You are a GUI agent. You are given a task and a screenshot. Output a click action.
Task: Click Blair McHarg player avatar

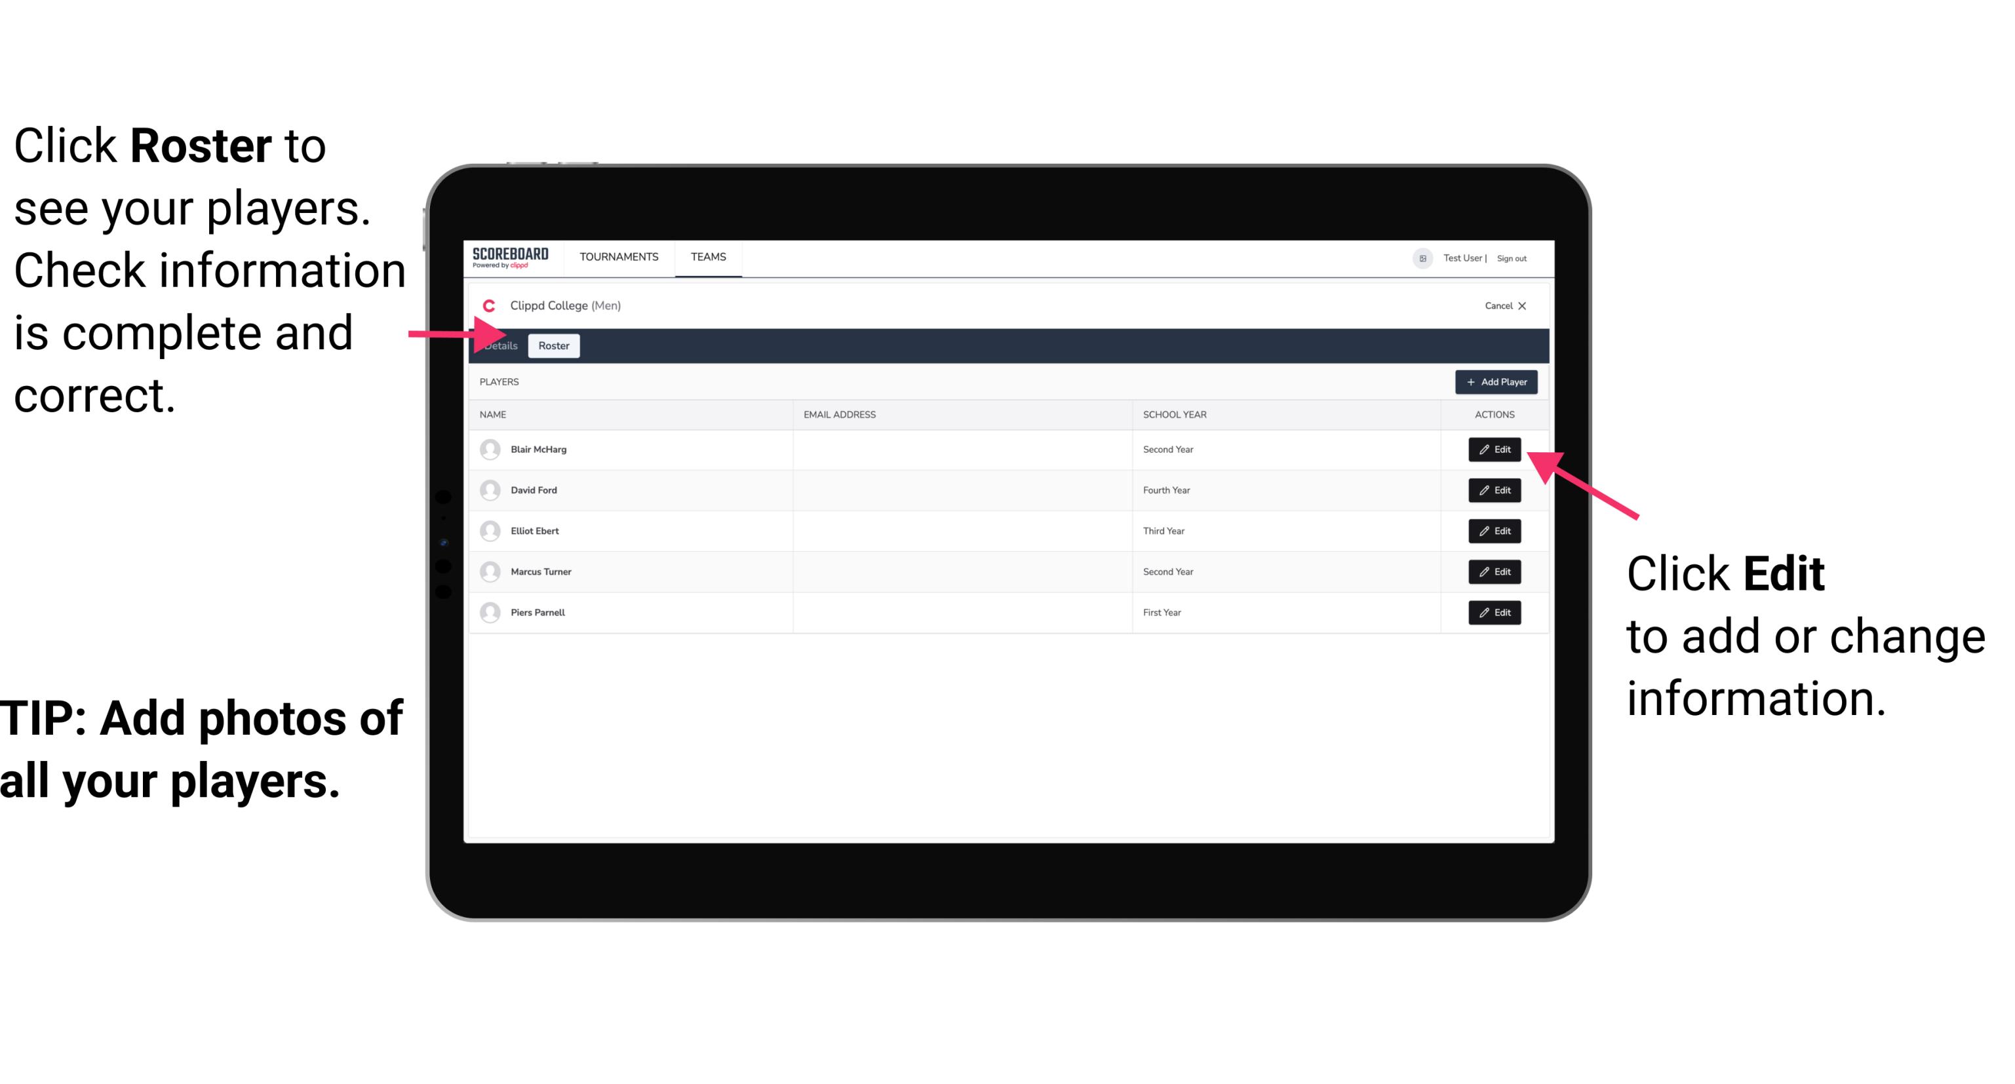[491, 450]
